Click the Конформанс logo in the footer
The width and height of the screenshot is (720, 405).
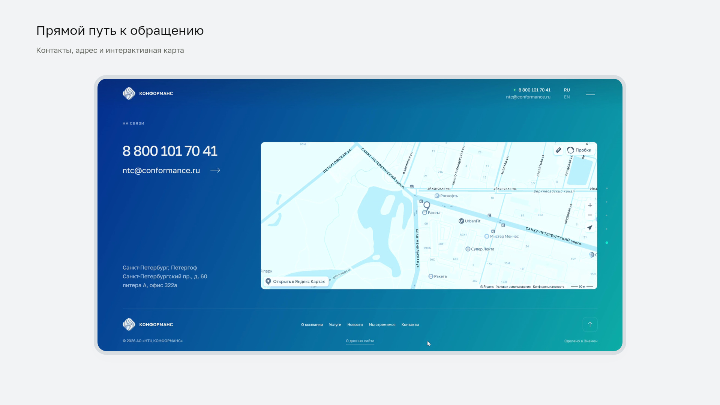click(148, 324)
